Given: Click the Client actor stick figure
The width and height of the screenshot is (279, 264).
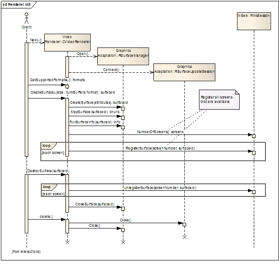Looking at the screenshot, I should point(27,19).
